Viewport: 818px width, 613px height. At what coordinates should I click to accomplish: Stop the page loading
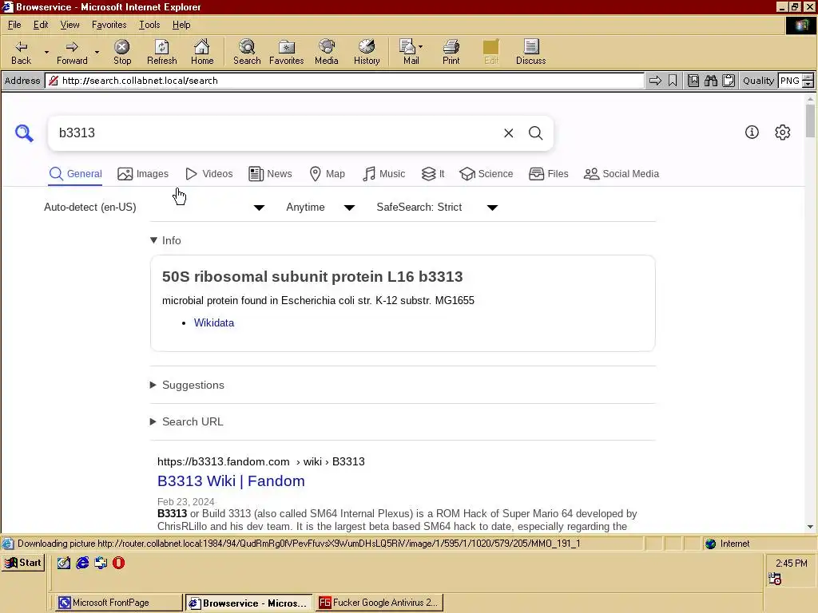click(122, 52)
